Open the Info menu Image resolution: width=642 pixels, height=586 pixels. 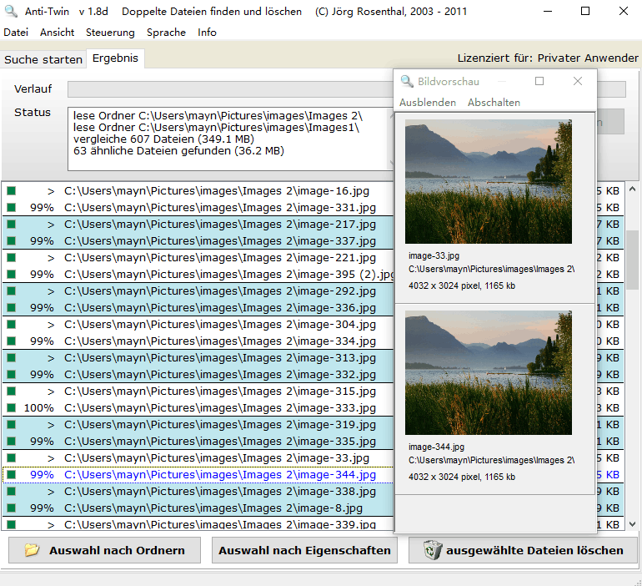207,33
